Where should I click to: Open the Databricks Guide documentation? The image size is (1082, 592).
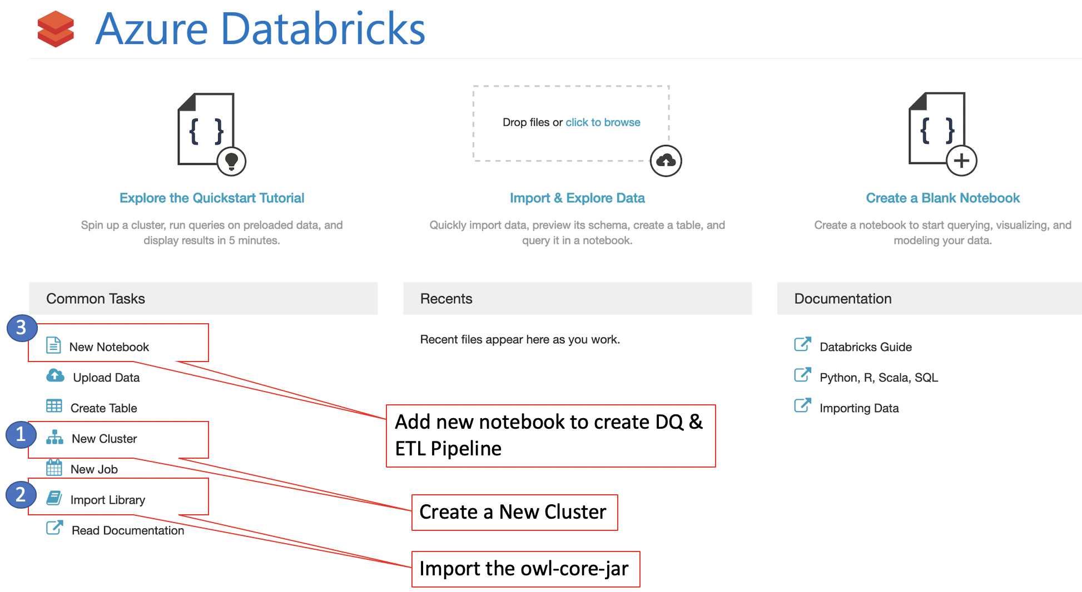point(866,347)
